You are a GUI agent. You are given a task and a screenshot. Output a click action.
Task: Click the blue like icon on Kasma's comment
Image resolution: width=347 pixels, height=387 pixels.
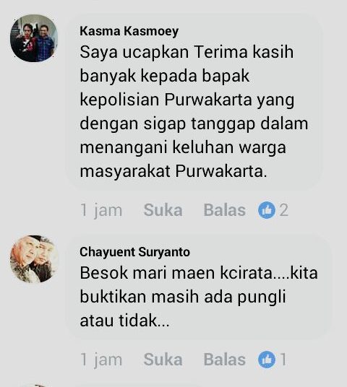click(267, 210)
